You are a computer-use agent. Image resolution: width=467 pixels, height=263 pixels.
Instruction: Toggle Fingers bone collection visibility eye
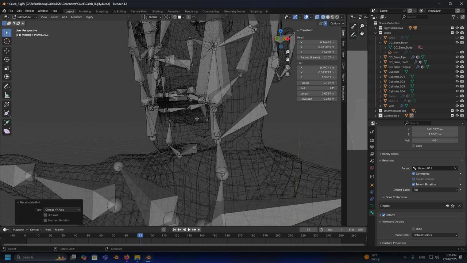pos(448,206)
